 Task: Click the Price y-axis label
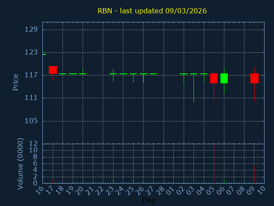click(16, 82)
